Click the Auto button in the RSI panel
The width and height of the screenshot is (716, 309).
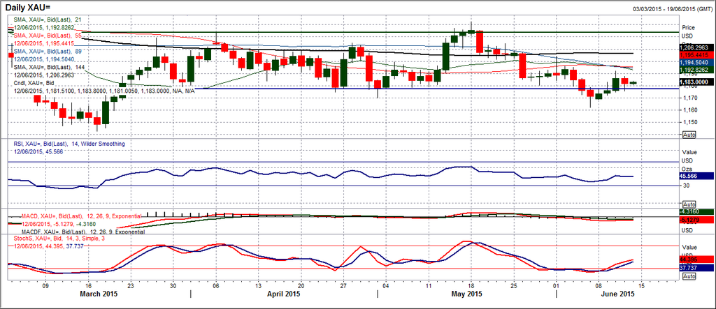pyautogui.click(x=689, y=204)
